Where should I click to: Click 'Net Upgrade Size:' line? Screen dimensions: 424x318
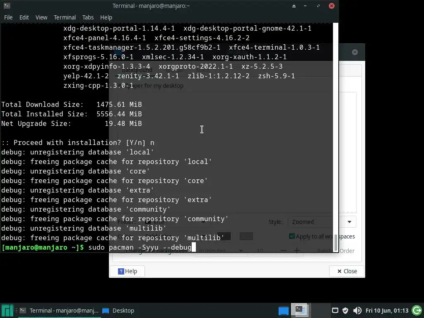click(x=72, y=123)
